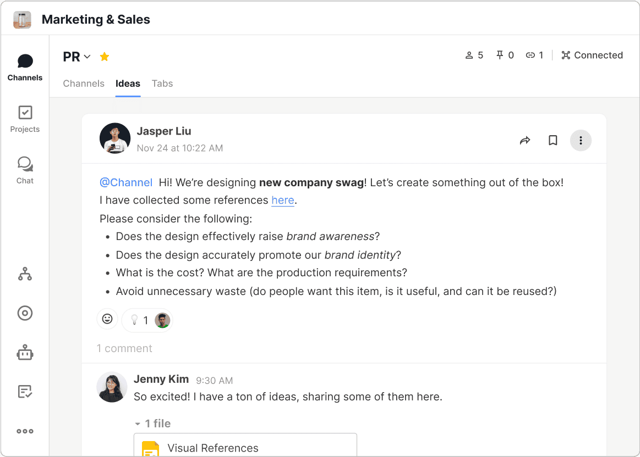The height and width of the screenshot is (457, 640).
Task: Open the Chat sidebar section
Action: [25, 170]
